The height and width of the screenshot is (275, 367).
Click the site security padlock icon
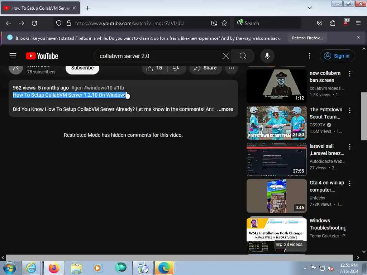[x=68, y=23]
